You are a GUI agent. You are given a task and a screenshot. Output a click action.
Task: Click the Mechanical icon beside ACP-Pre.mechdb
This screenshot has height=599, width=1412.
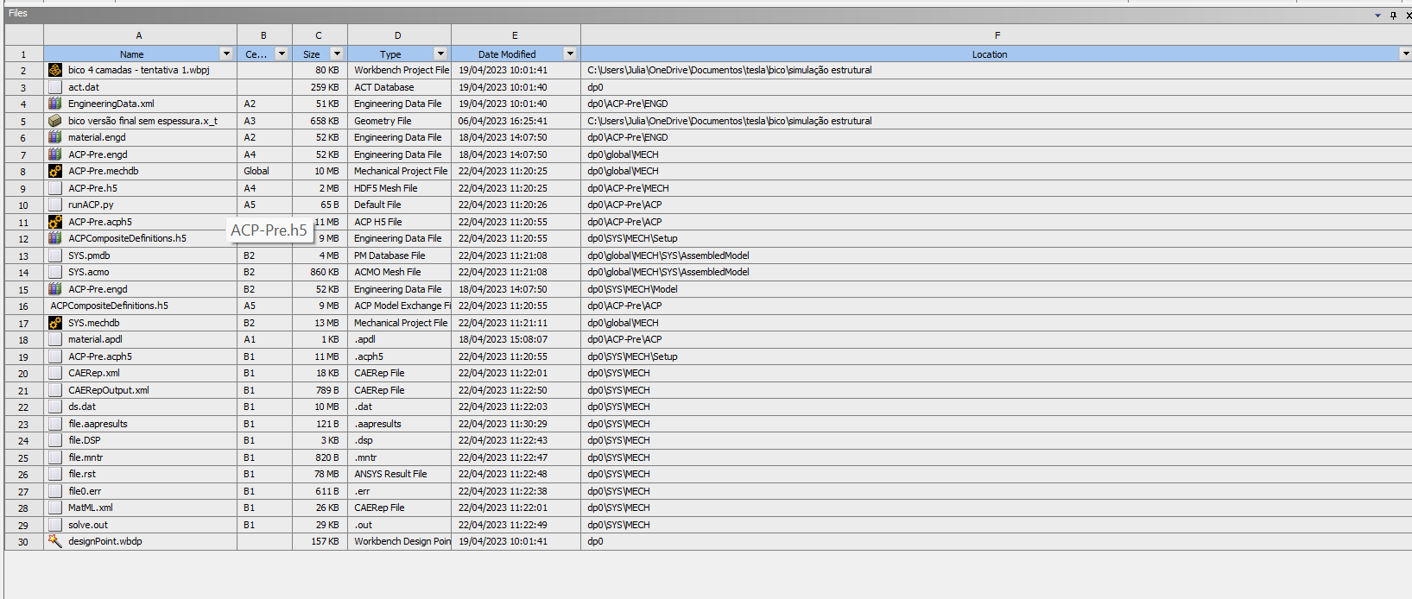pyautogui.click(x=55, y=171)
